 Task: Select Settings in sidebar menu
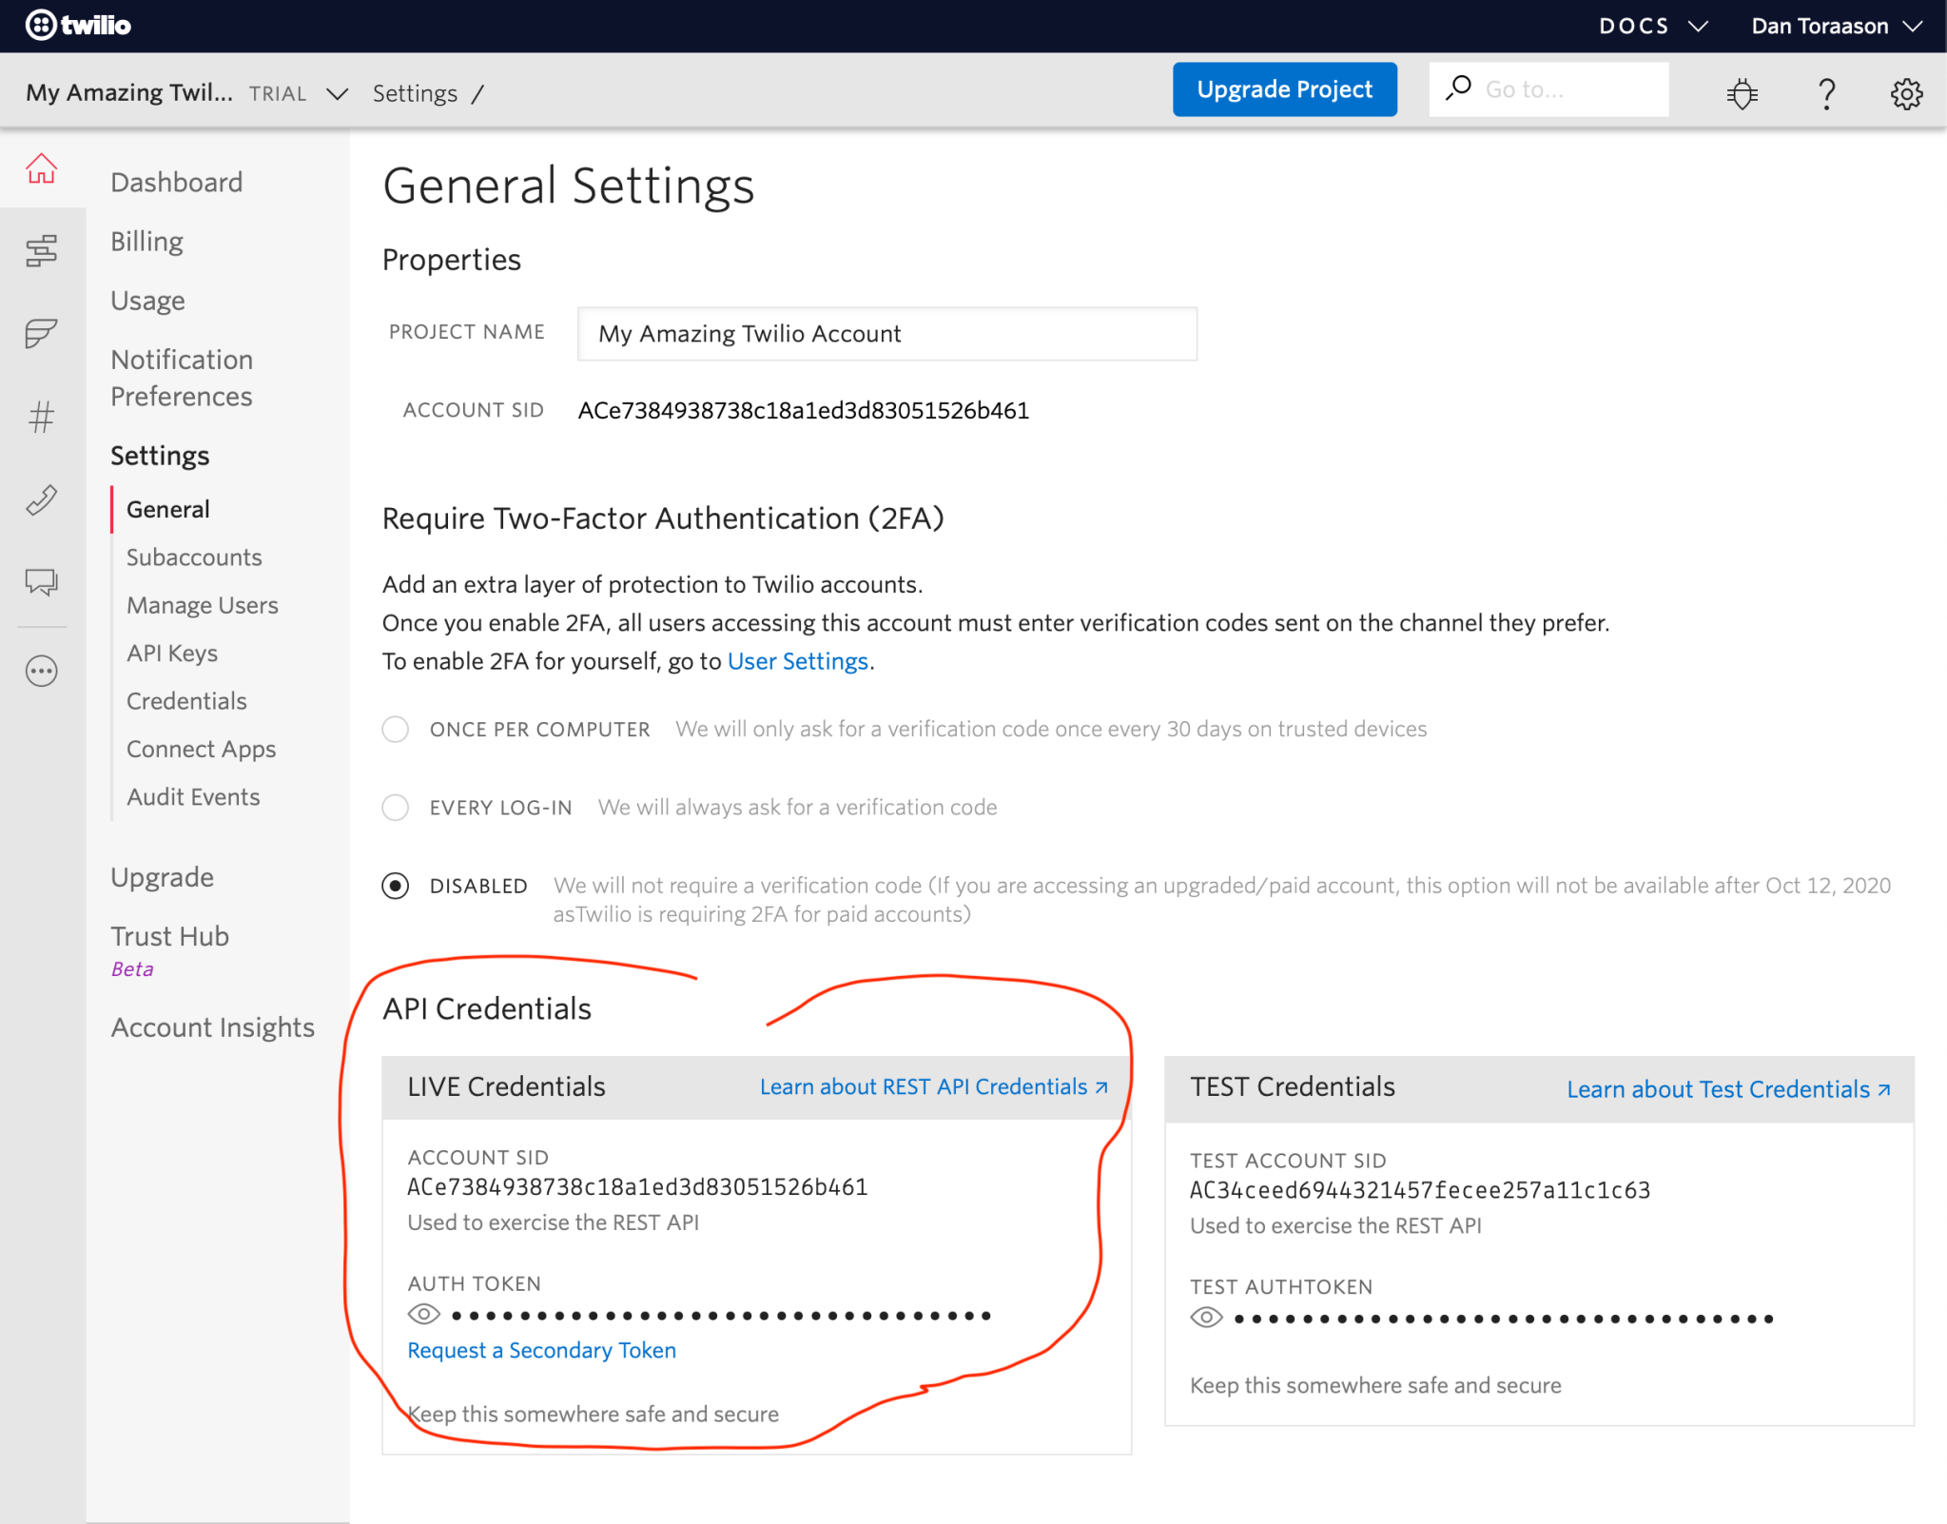pyautogui.click(x=160, y=456)
